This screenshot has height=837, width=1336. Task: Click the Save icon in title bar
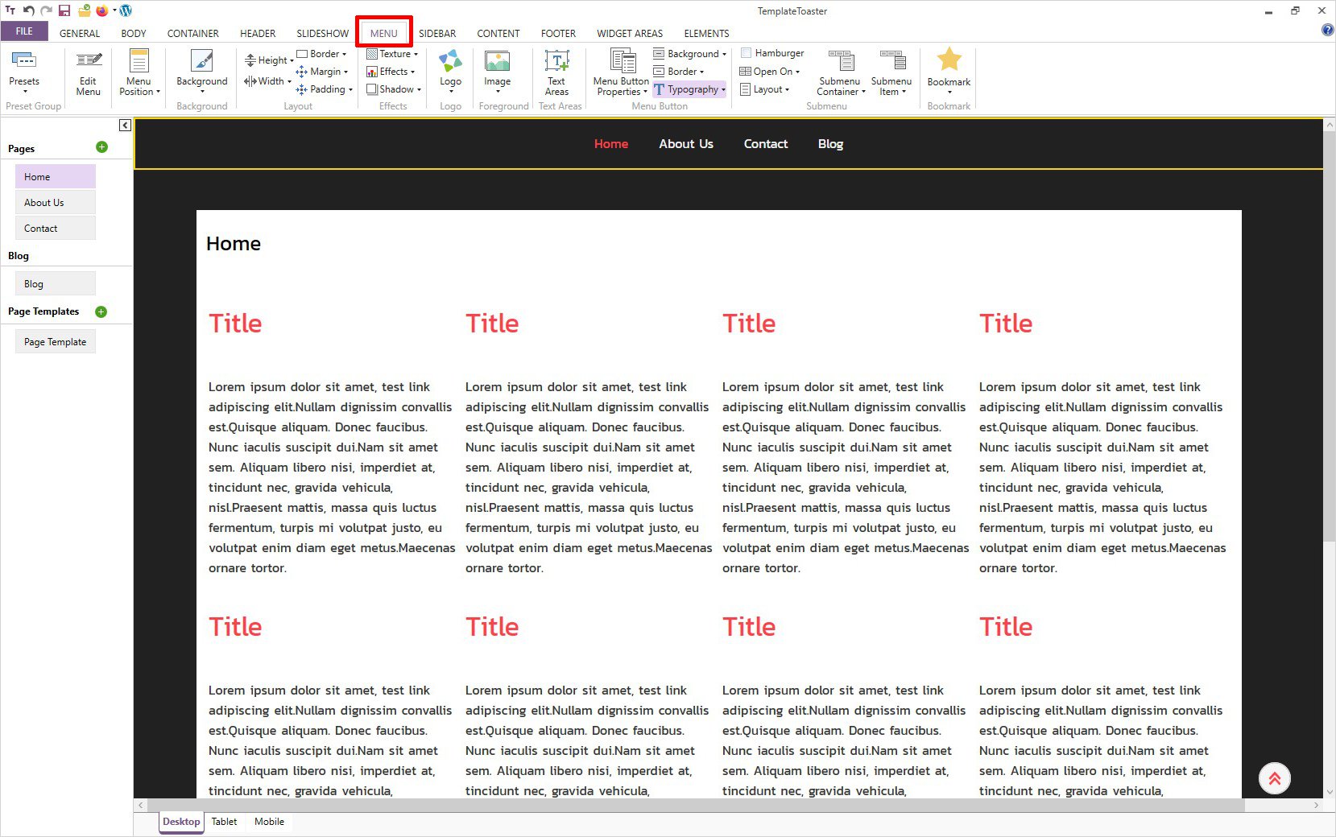64,10
